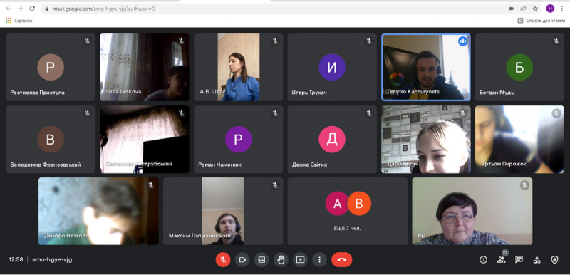570x275 pixels.
Task: Click the muted mic icon on Sofia Leskova tile
Action: pos(182,41)
